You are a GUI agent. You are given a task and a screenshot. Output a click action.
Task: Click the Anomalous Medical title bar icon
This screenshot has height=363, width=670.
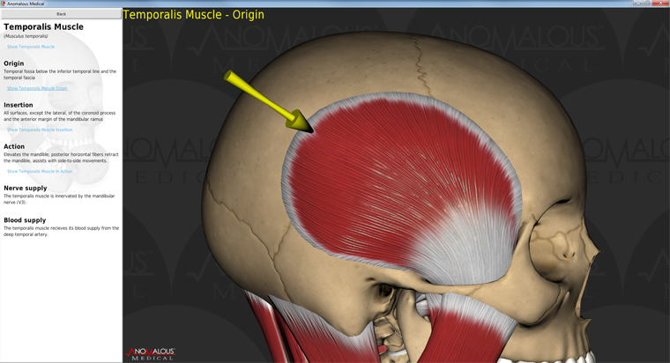[x=4, y=4]
